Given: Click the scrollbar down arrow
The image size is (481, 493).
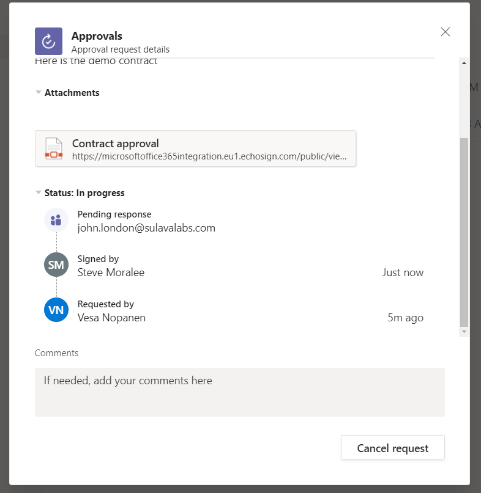Looking at the screenshot, I should point(464,332).
